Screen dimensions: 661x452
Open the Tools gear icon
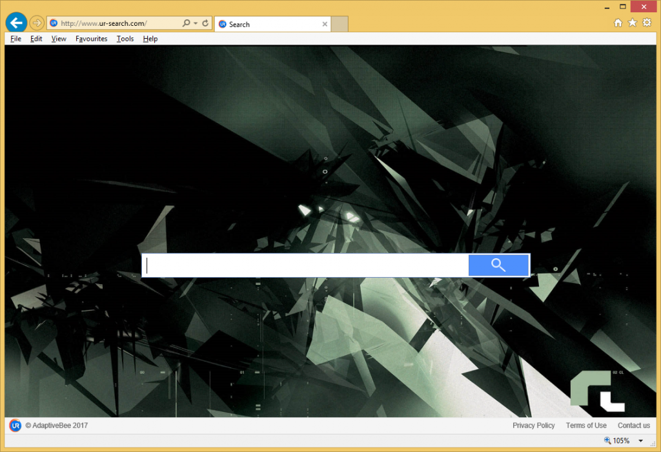click(x=647, y=23)
